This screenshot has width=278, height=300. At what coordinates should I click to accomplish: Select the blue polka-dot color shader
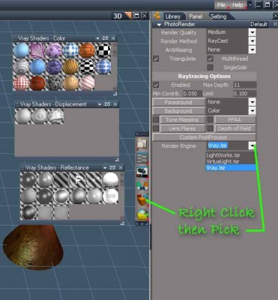click(x=70, y=50)
